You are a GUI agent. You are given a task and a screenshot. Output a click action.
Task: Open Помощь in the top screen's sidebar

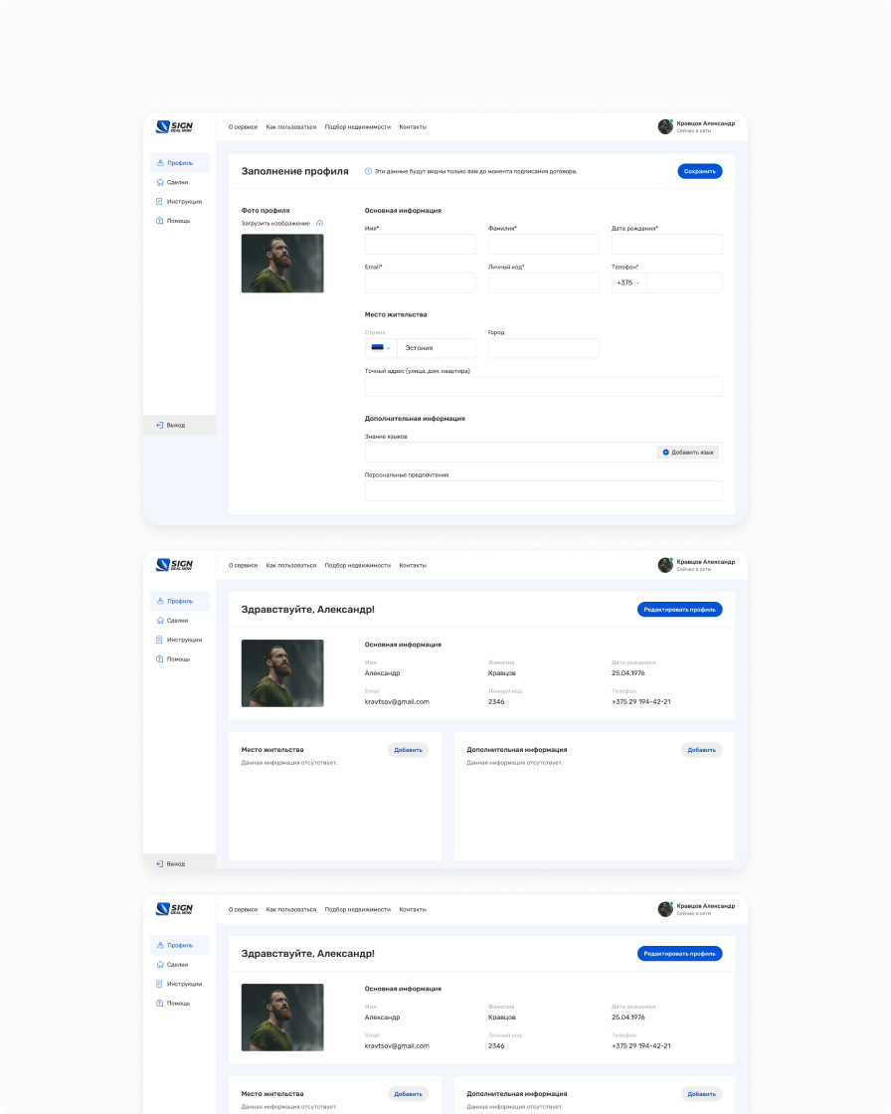pyautogui.click(x=173, y=221)
